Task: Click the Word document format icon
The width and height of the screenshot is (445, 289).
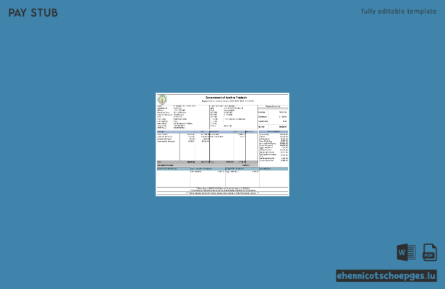Action: pyautogui.click(x=406, y=252)
